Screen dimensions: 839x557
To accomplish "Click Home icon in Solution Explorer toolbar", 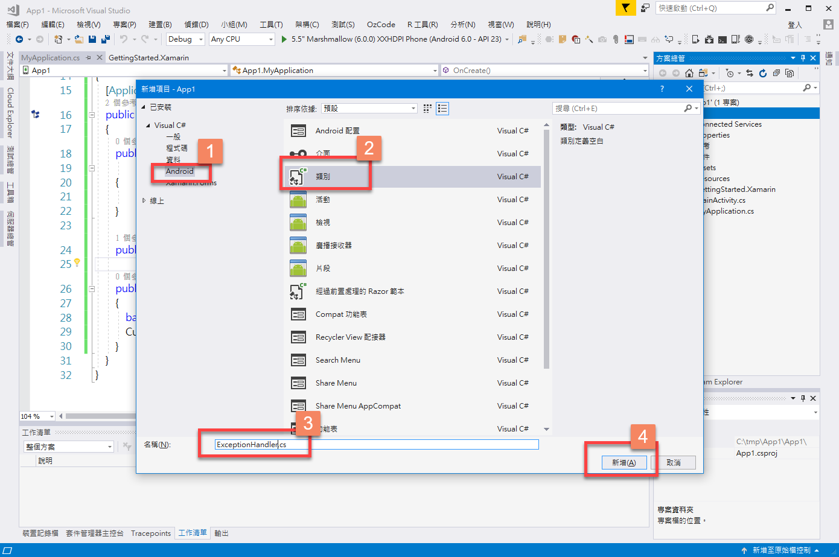I will pos(689,73).
